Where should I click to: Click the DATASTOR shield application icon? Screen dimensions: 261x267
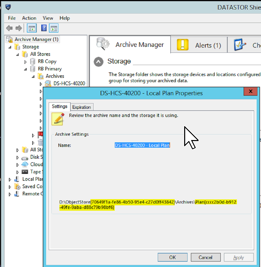pos(8,7)
